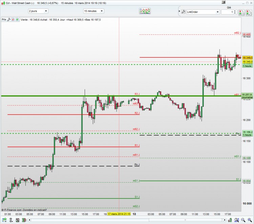Click the detach window icon in title bar
Image resolution: width=254 pixels, height=224 pixels.
tap(224, 2)
